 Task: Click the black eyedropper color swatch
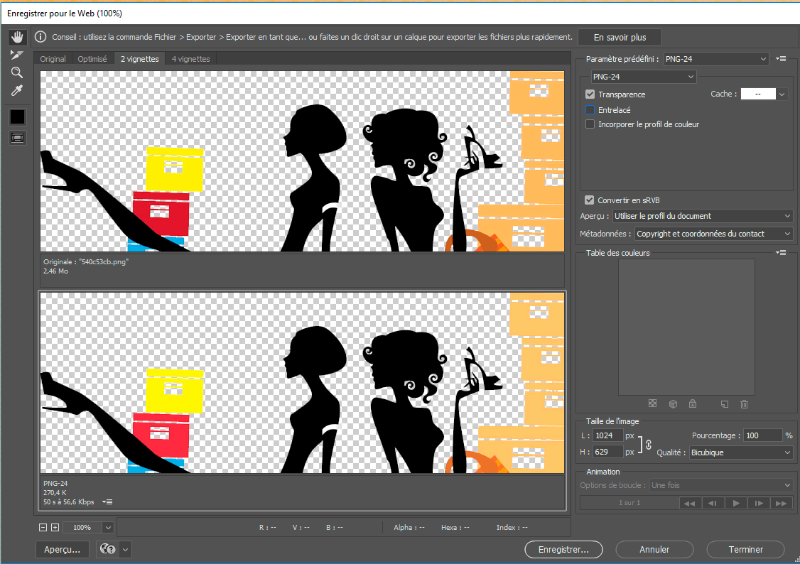click(x=17, y=116)
